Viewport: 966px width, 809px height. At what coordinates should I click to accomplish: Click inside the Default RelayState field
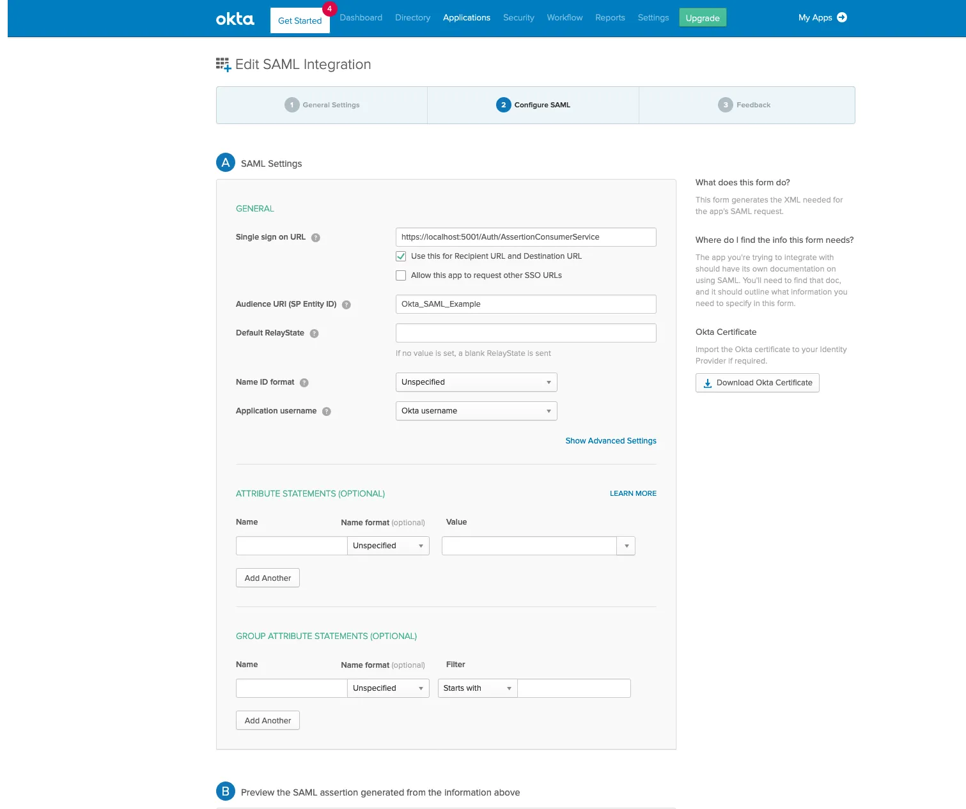[x=526, y=333]
